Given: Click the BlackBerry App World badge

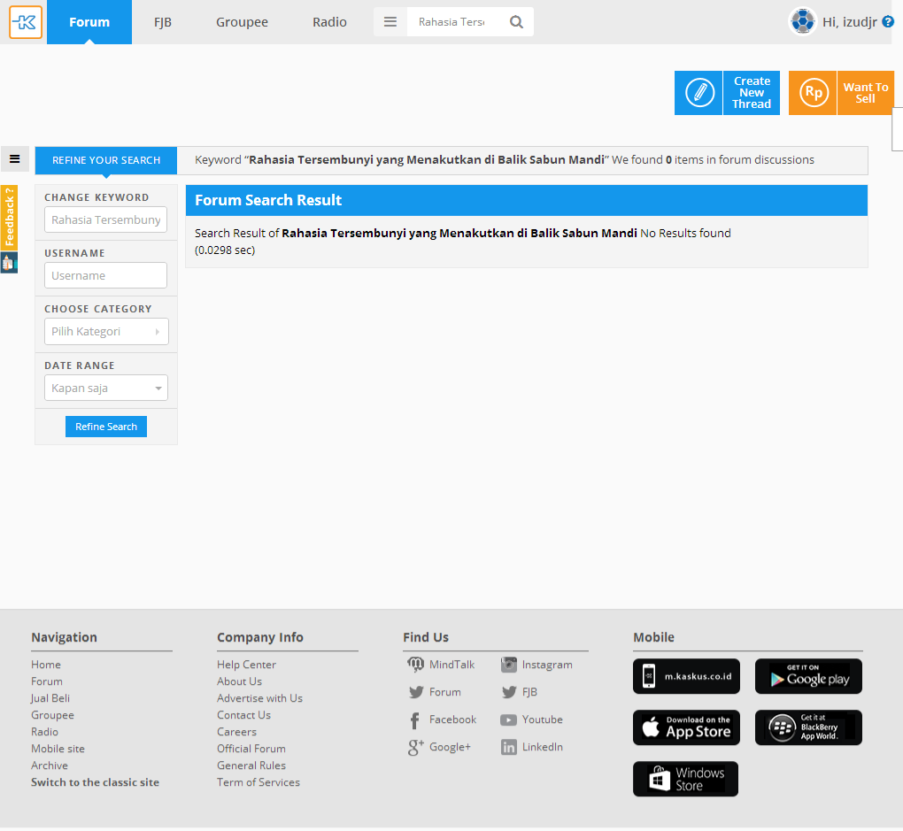Looking at the screenshot, I should [x=808, y=727].
